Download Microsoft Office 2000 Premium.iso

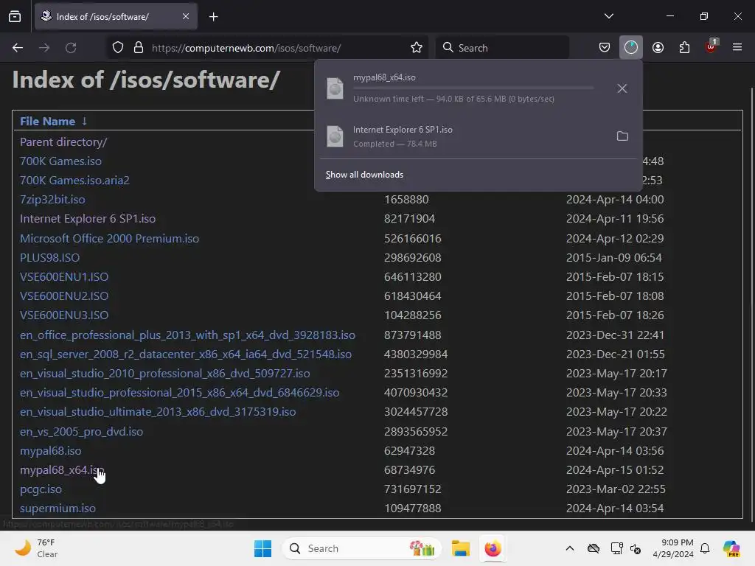(x=109, y=238)
